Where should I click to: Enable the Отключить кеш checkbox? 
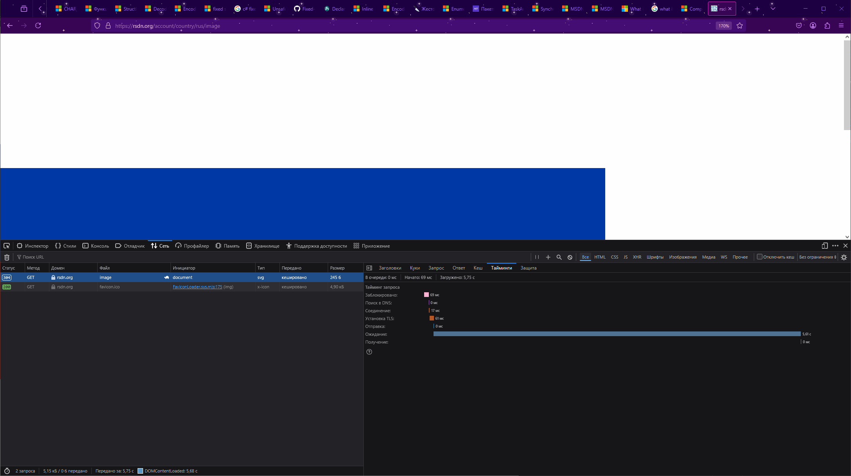[x=759, y=257]
